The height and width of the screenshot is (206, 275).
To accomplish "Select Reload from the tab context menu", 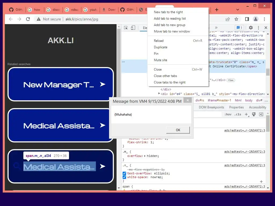I will tap(178, 41).
